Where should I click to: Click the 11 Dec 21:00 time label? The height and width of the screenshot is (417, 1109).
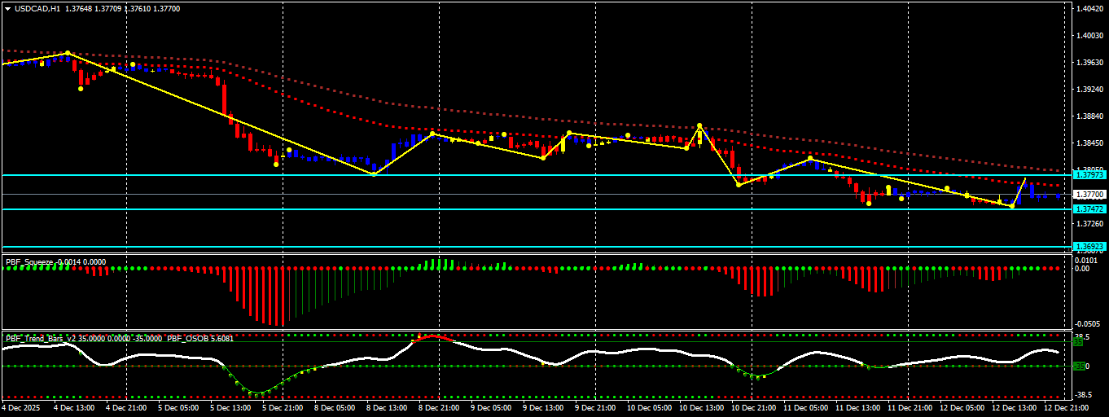point(910,406)
